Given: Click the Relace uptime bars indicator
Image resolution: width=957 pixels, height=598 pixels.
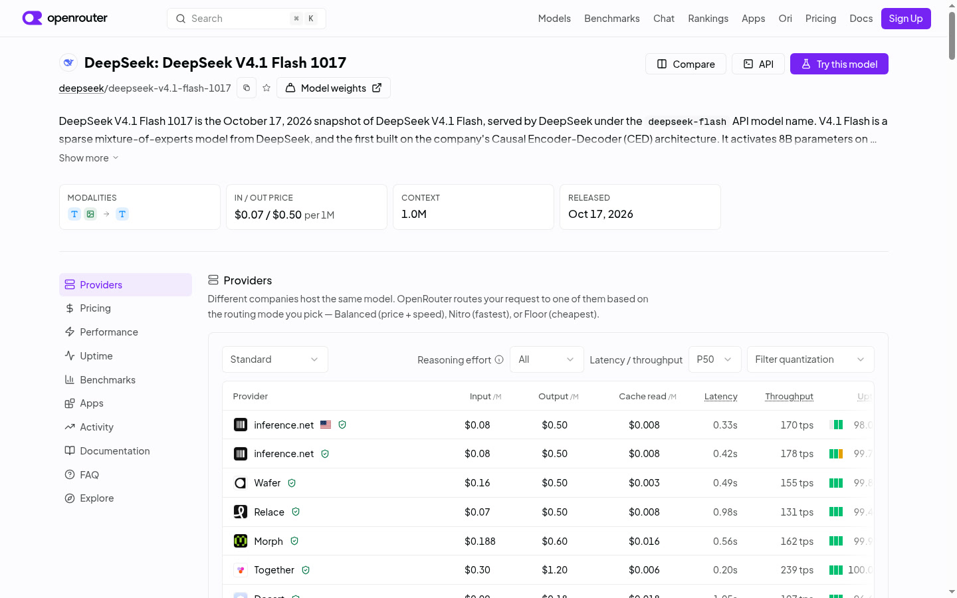Looking at the screenshot, I should pos(836,512).
